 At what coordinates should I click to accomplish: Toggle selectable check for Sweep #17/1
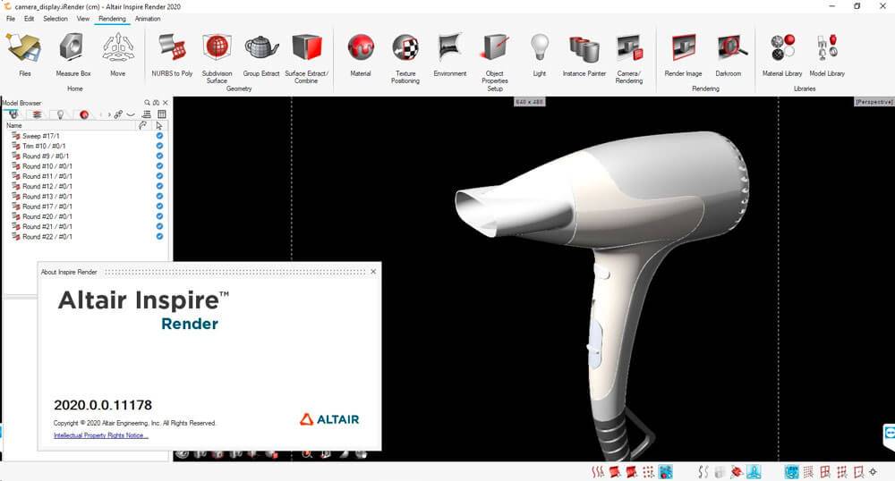(159, 136)
